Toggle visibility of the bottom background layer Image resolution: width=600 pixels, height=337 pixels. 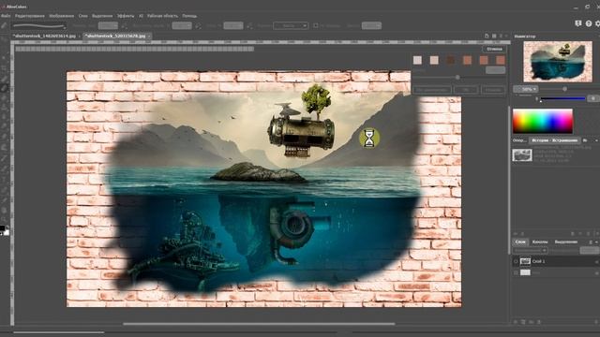(516, 272)
